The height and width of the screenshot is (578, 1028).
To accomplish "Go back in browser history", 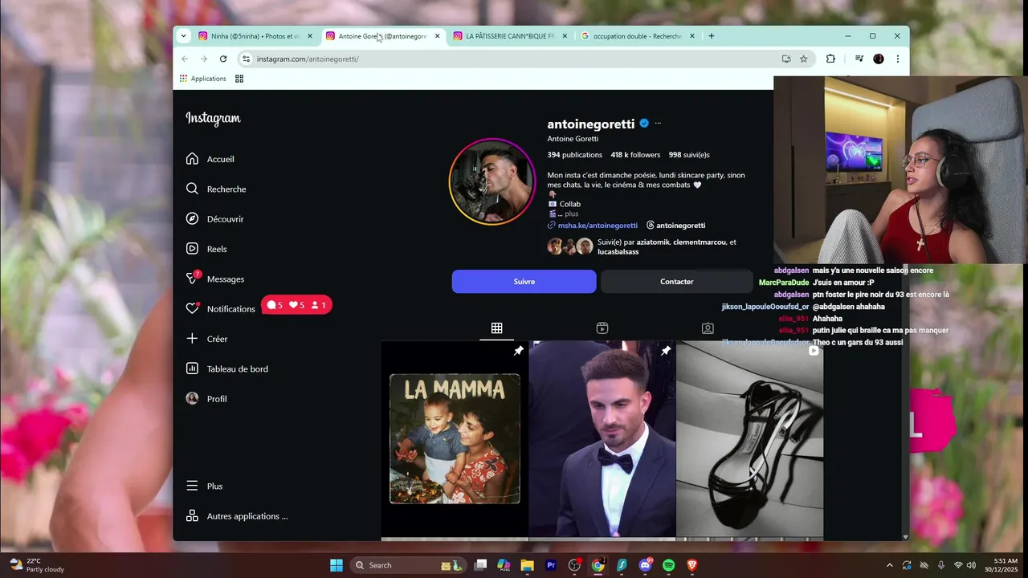I will pos(185,59).
